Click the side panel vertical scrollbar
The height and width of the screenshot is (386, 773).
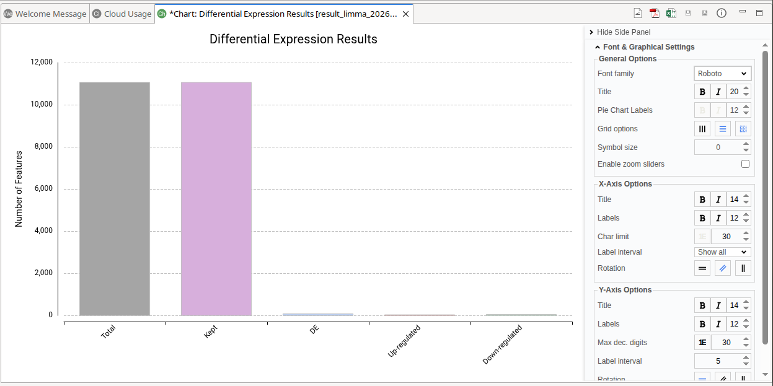coord(766,198)
